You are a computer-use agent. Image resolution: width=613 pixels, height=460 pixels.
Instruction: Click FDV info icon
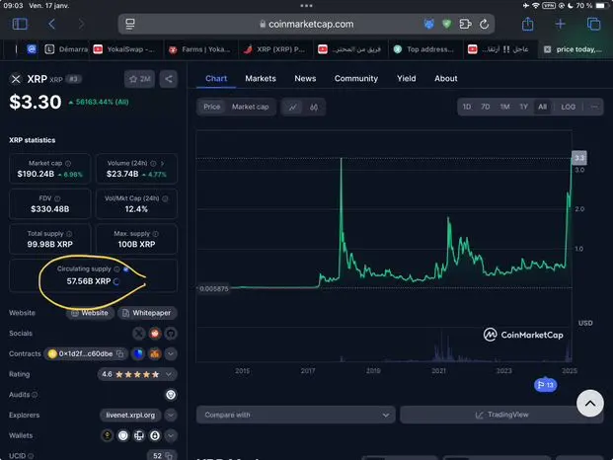[57, 198]
